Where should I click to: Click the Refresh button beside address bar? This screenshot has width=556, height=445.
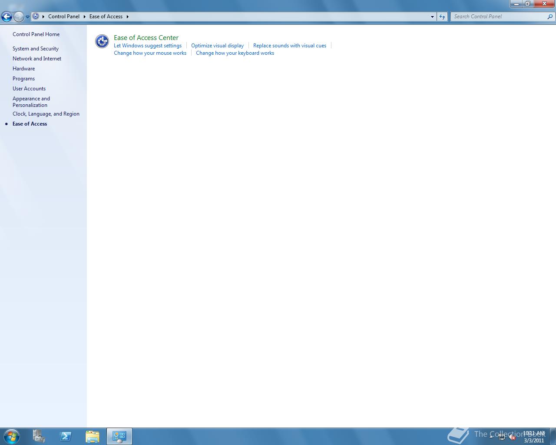442,17
